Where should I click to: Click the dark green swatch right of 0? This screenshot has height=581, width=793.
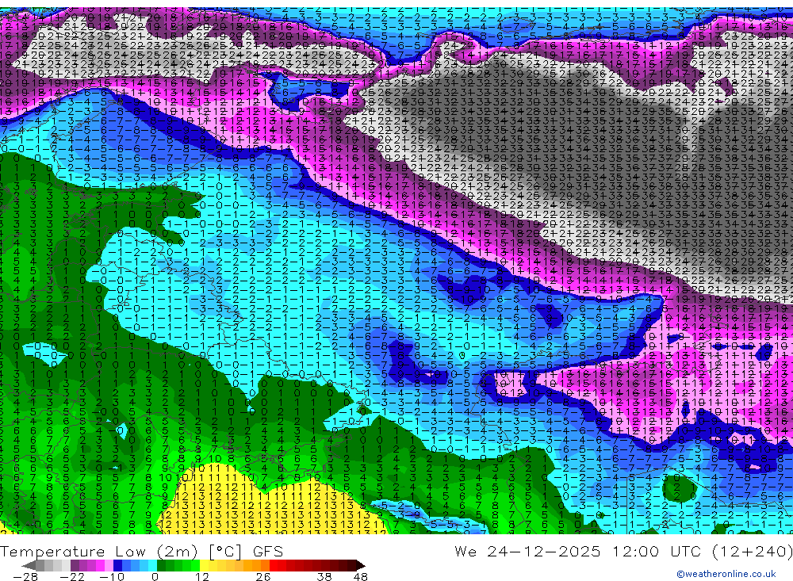point(161,565)
